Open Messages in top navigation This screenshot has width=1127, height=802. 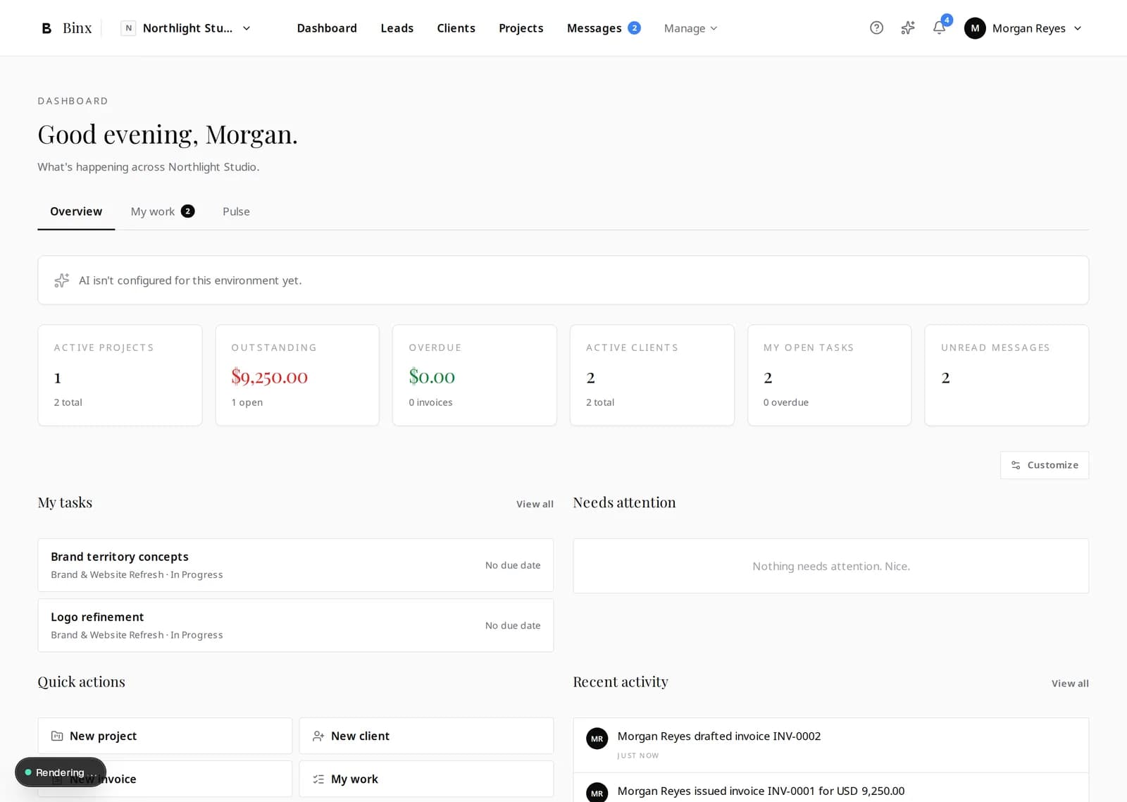[594, 28]
